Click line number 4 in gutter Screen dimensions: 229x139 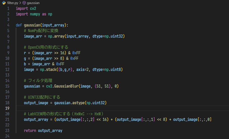tap(8, 25)
